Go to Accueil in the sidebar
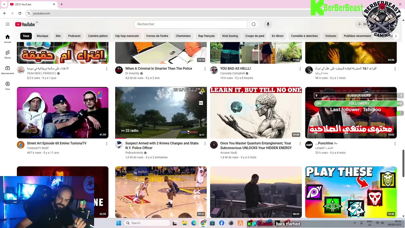Viewport: 405px width, 228px height. pos(8,39)
